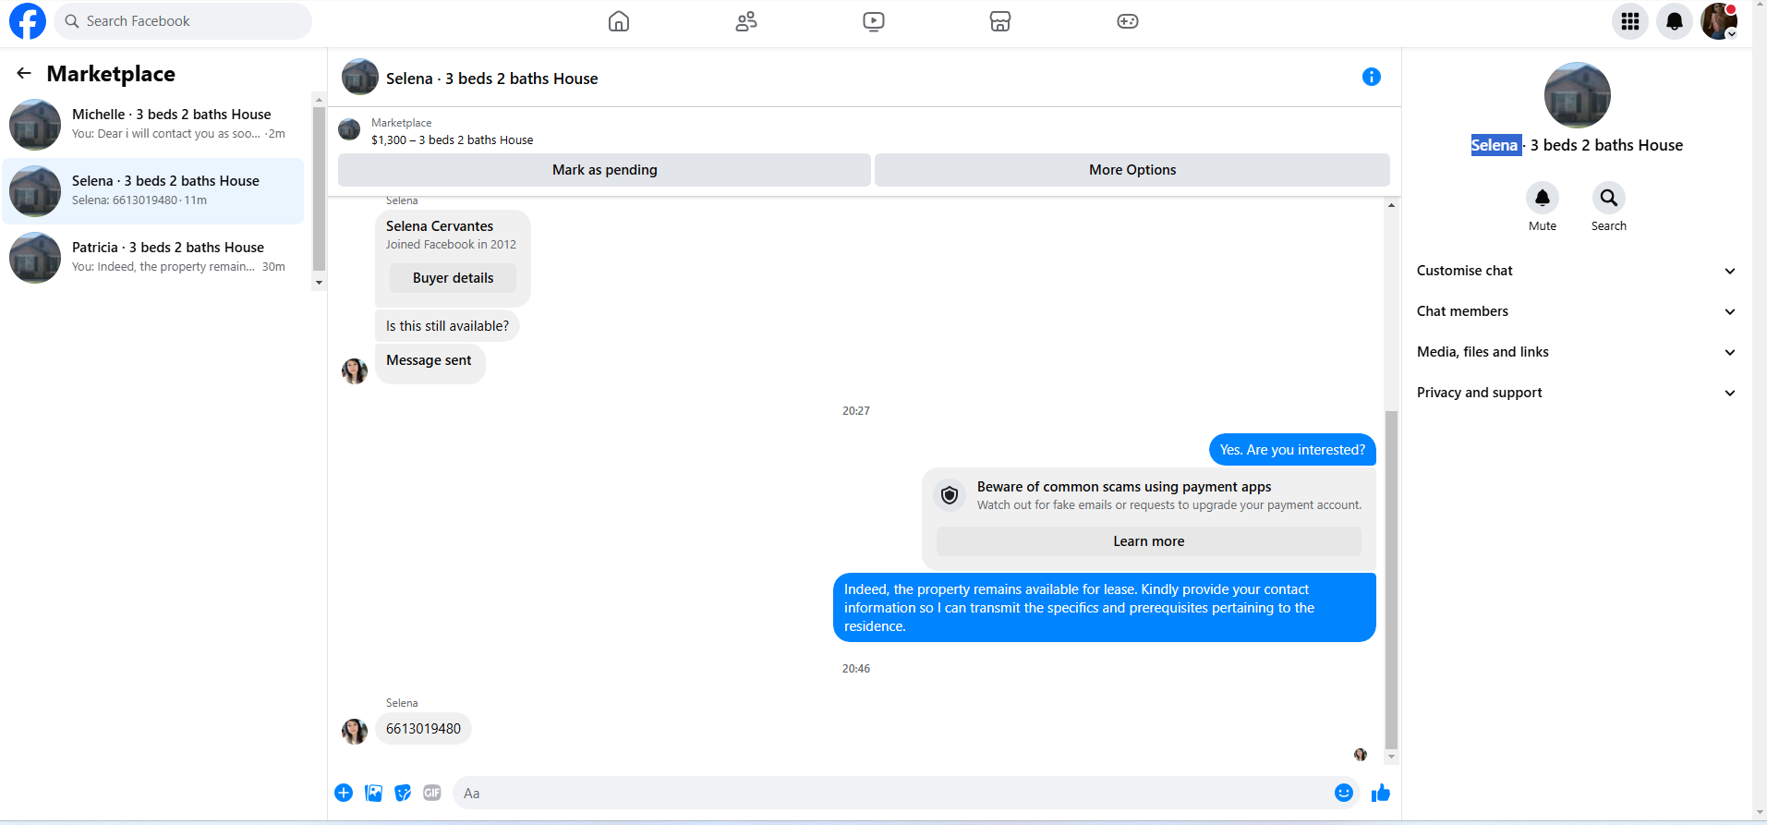Click the large listing photo in right panel
1767x825 pixels.
pos(1578,95)
